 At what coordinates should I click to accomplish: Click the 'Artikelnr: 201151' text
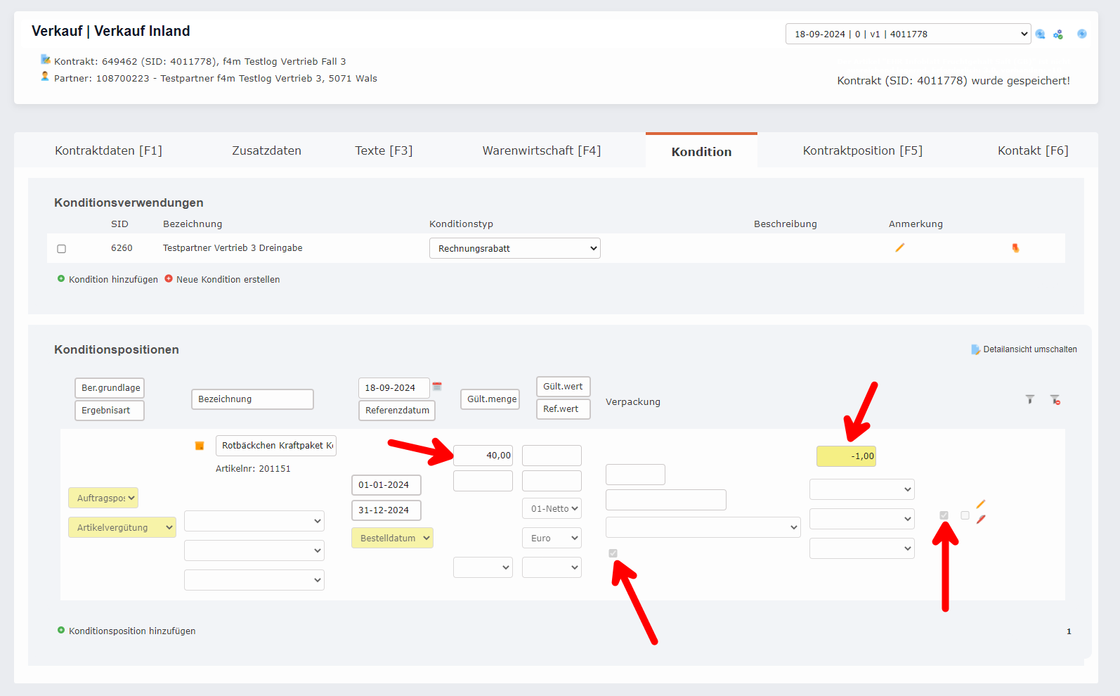coord(253,469)
